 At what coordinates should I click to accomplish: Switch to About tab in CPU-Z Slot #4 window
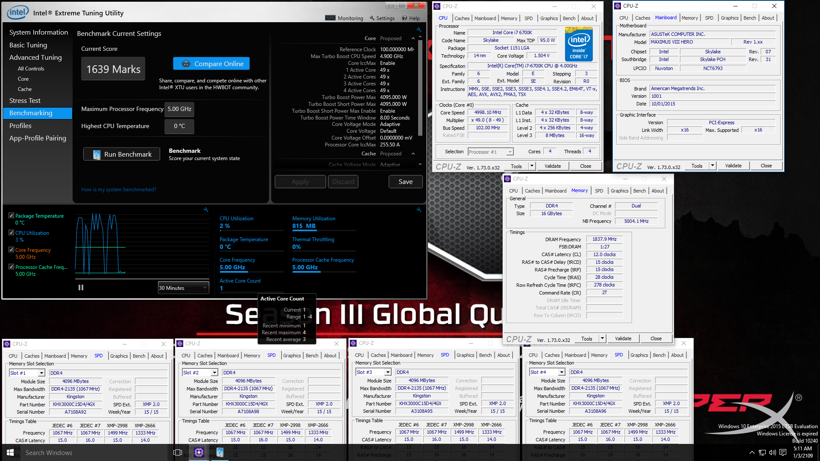(x=677, y=355)
